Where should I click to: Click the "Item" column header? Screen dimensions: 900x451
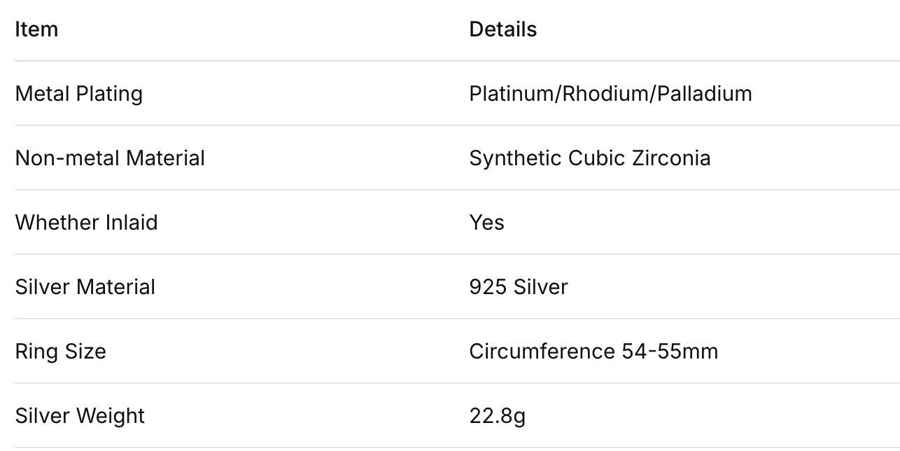(x=36, y=29)
